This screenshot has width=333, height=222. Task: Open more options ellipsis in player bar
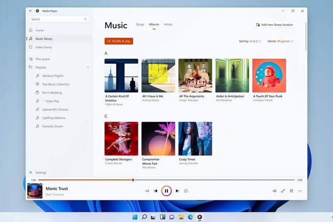(x=300, y=191)
